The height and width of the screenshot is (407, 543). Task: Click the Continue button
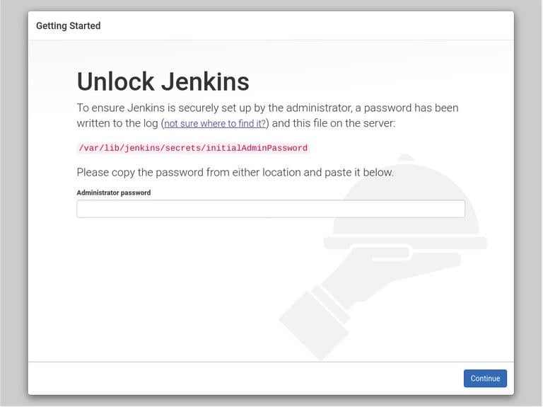click(x=485, y=378)
